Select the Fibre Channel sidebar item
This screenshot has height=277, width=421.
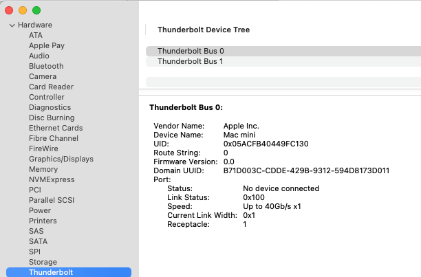click(54, 138)
